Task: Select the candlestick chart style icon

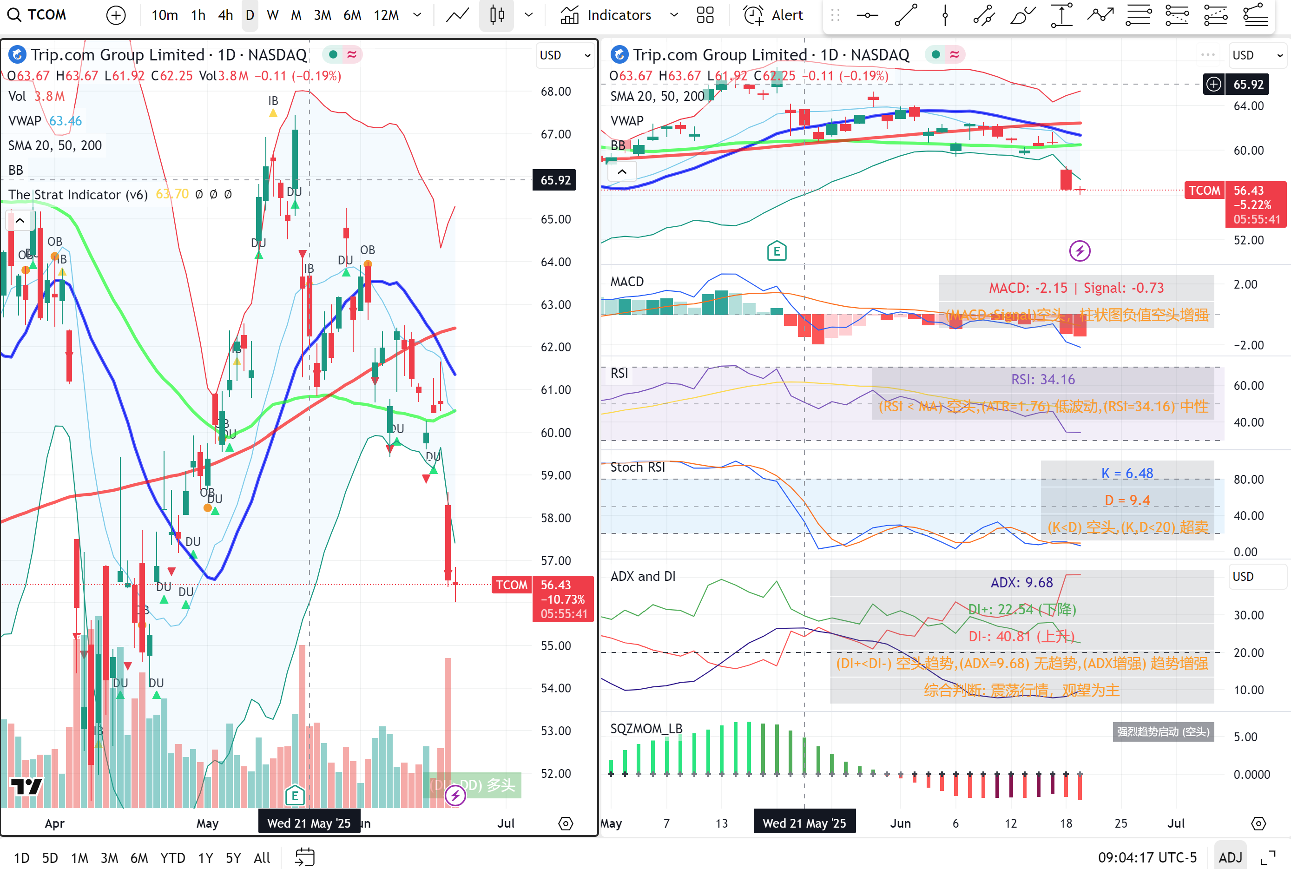Action: click(x=496, y=15)
